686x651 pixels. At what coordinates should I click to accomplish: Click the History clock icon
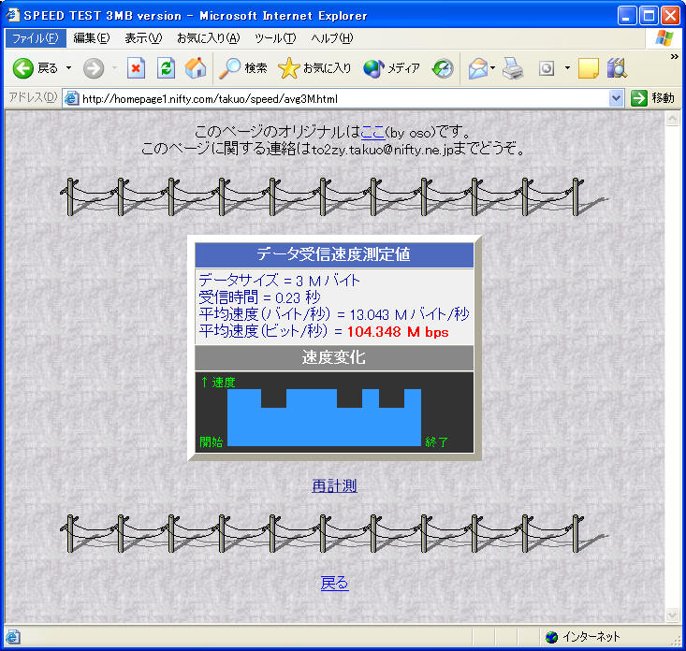(443, 68)
